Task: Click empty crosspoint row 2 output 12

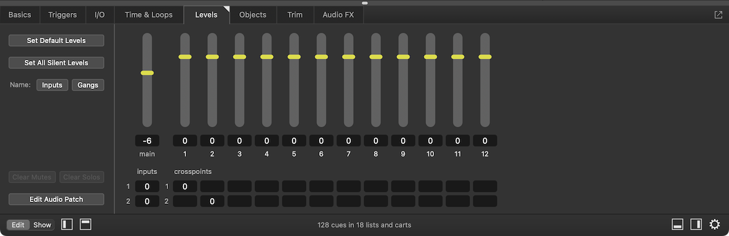Action: [x=485, y=201]
